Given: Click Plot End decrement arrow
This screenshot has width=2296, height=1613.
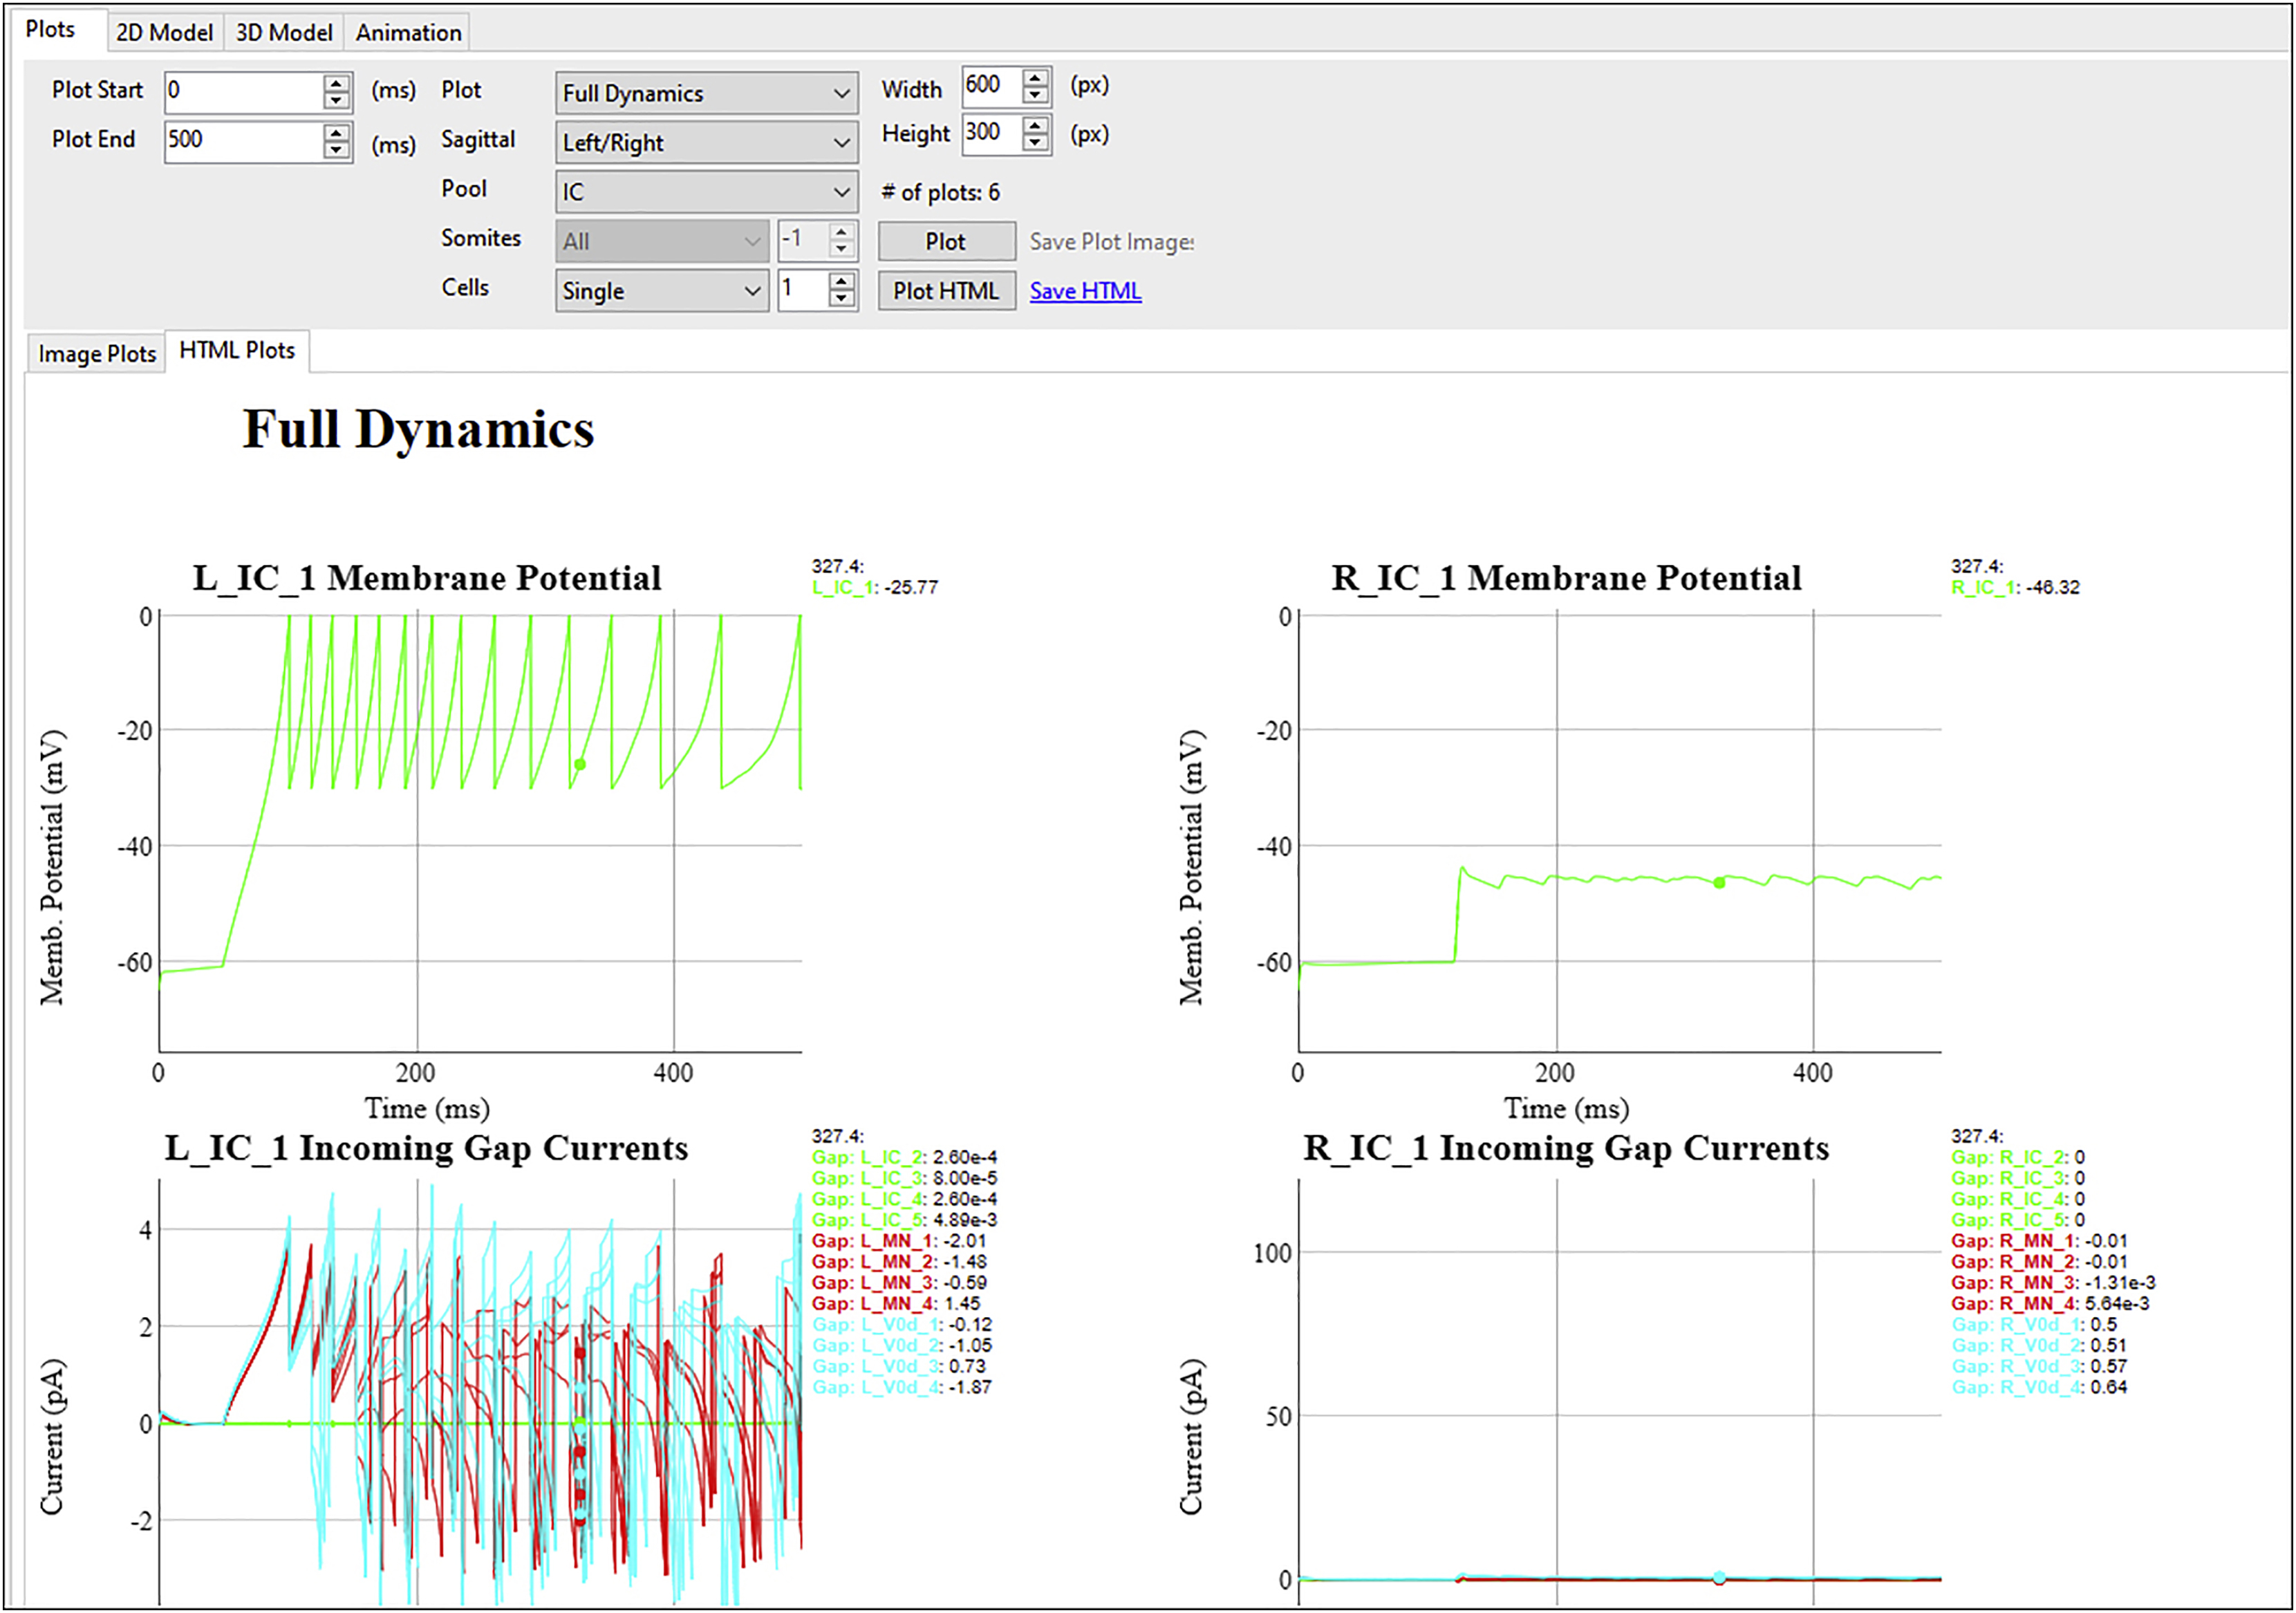Looking at the screenshot, I should click(x=337, y=150).
